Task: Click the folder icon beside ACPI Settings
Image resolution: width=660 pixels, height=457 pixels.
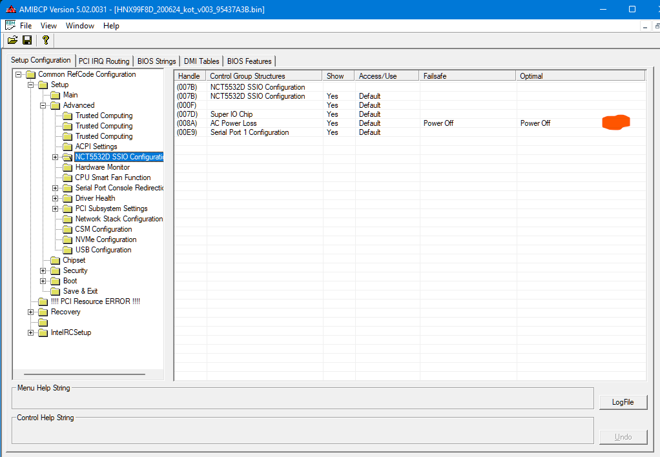Action: (67, 147)
